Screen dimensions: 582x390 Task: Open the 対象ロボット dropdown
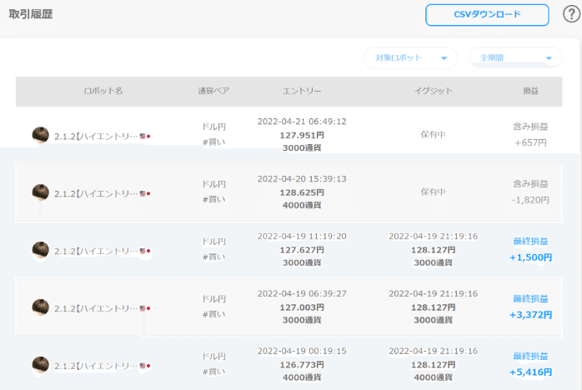click(x=410, y=57)
